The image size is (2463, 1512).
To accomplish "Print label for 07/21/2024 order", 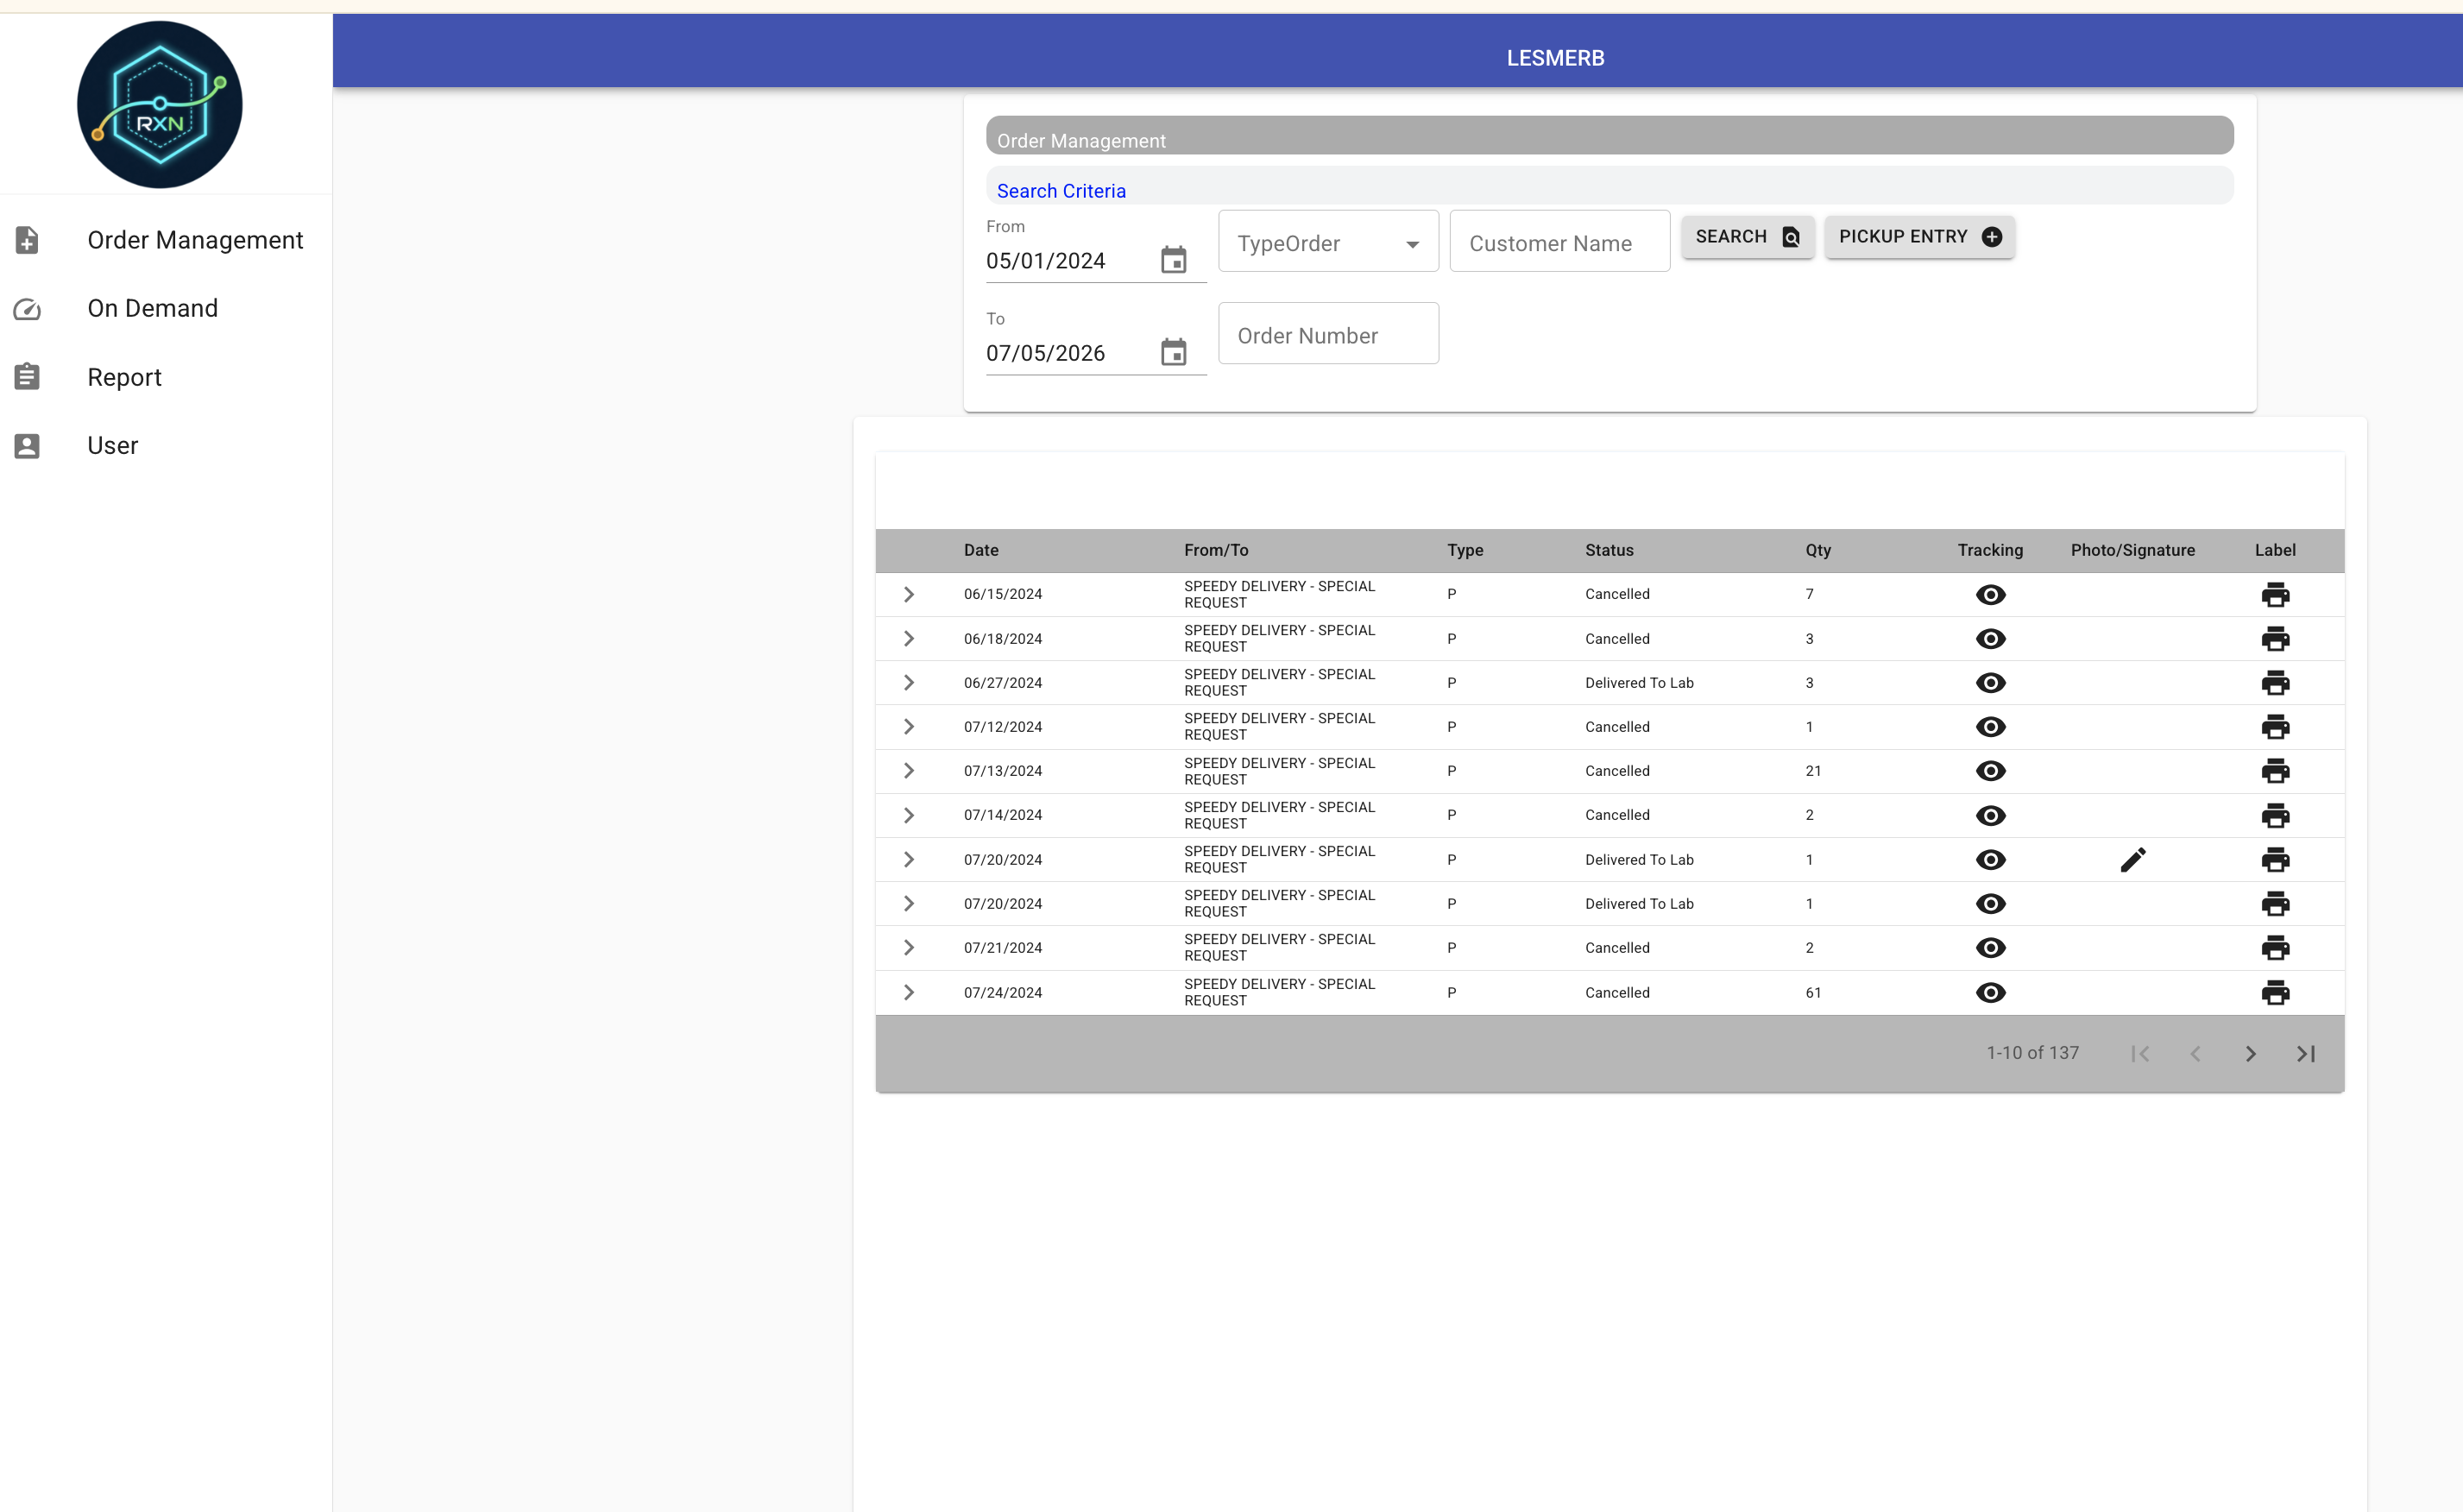I will [2275, 948].
